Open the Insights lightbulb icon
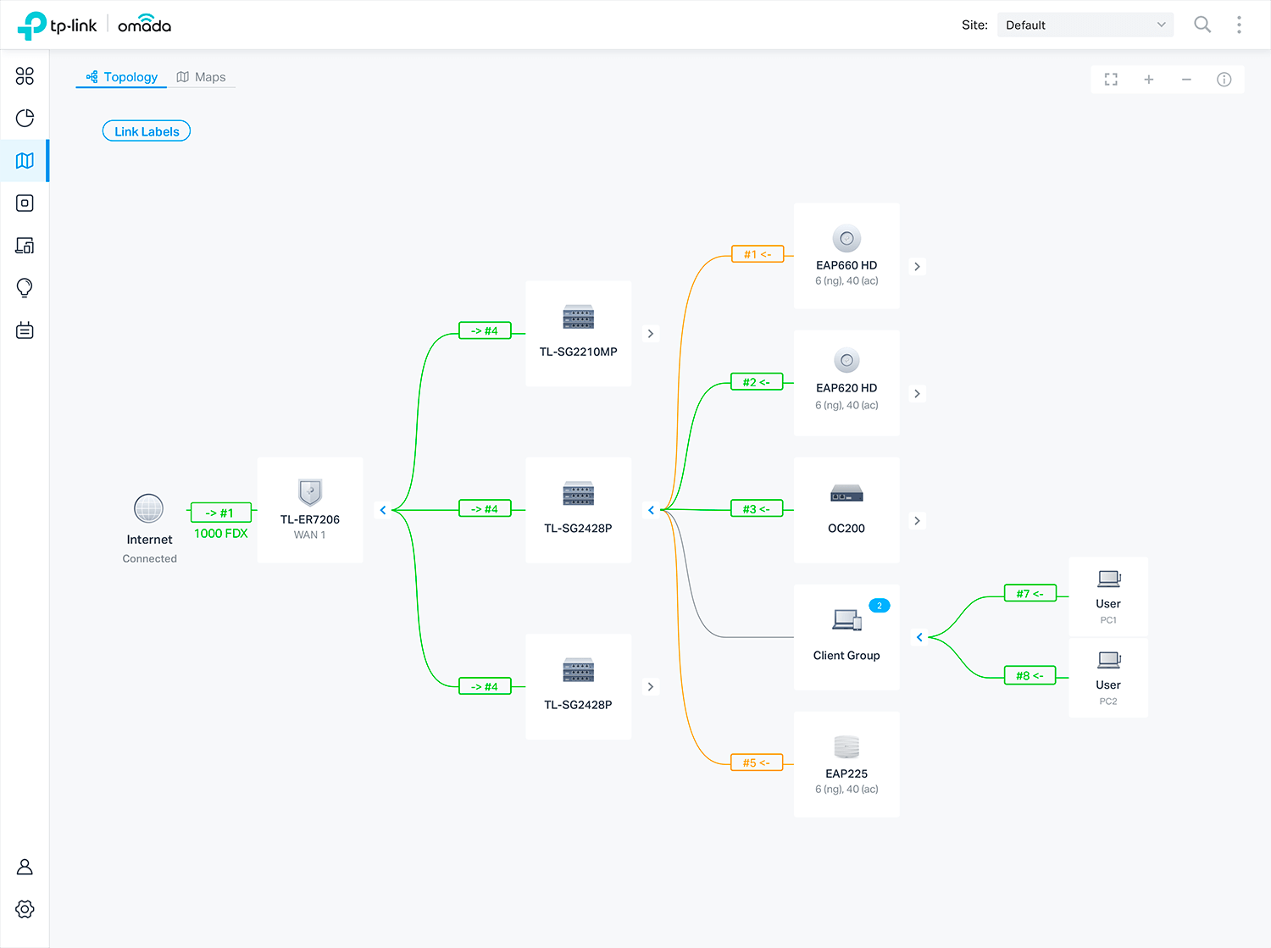This screenshot has width=1271, height=948. coord(25,288)
